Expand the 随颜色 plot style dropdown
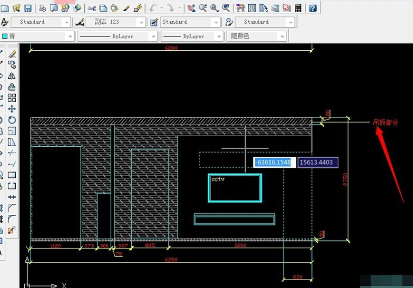This screenshot has height=288, width=413. click(x=282, y=37)
